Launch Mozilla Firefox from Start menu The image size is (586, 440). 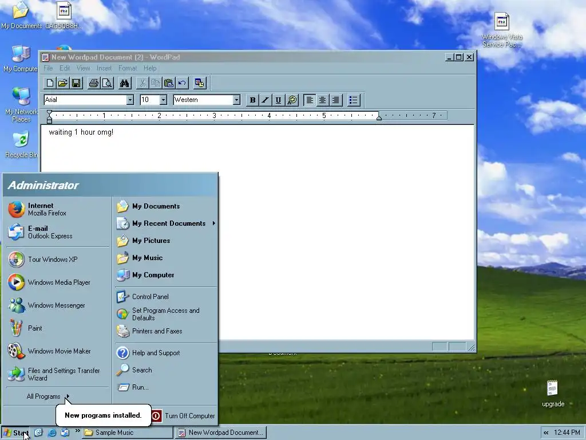coord(58,209)
